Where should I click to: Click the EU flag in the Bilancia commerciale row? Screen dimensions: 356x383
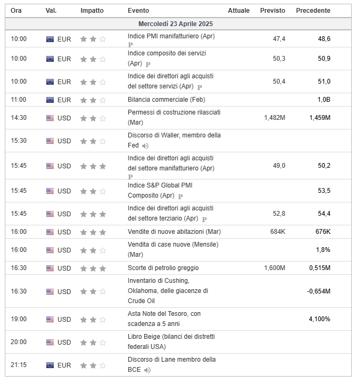tap(50, 100)
